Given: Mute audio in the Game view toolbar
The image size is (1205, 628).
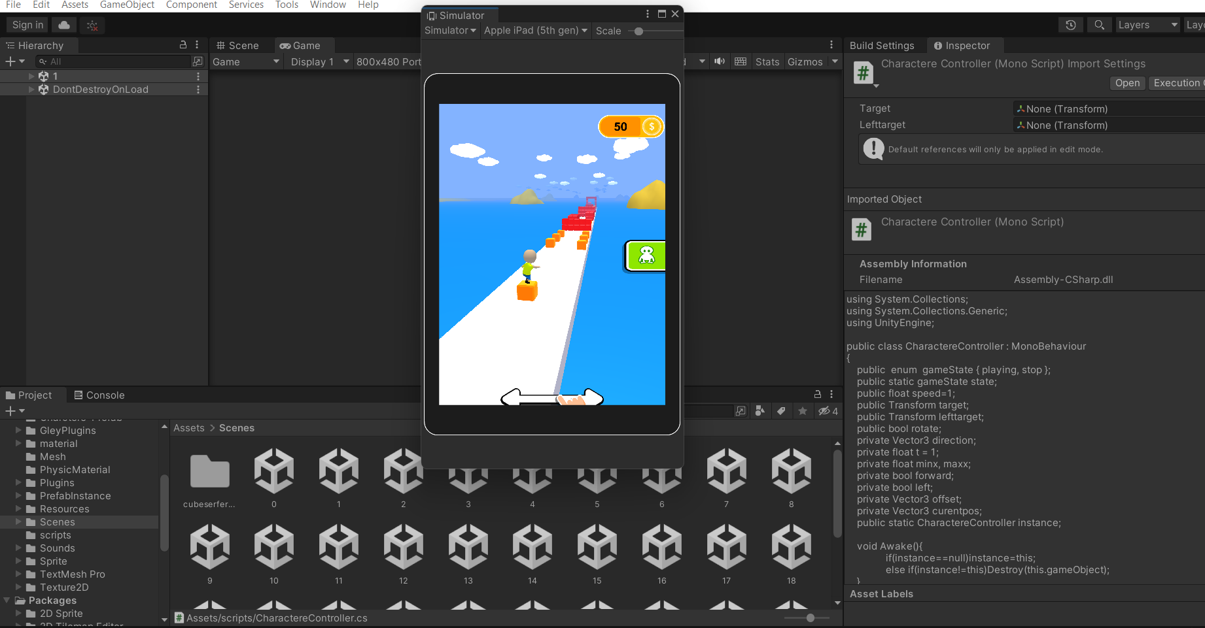Looking at the screenshot, I should pyautogui.click(x=720, y=61).
